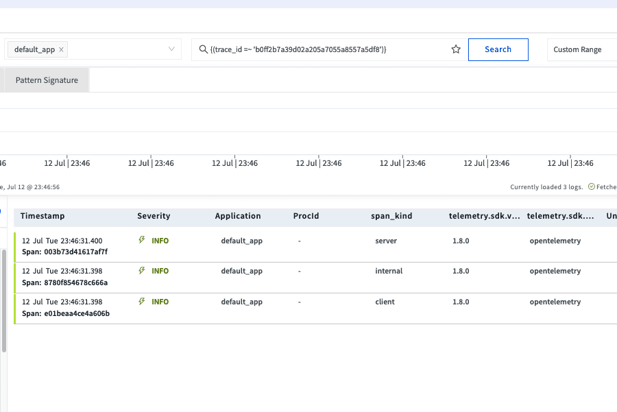Sort by the Timestamp column header
617x412 pixels.
[x=43, y=216]
